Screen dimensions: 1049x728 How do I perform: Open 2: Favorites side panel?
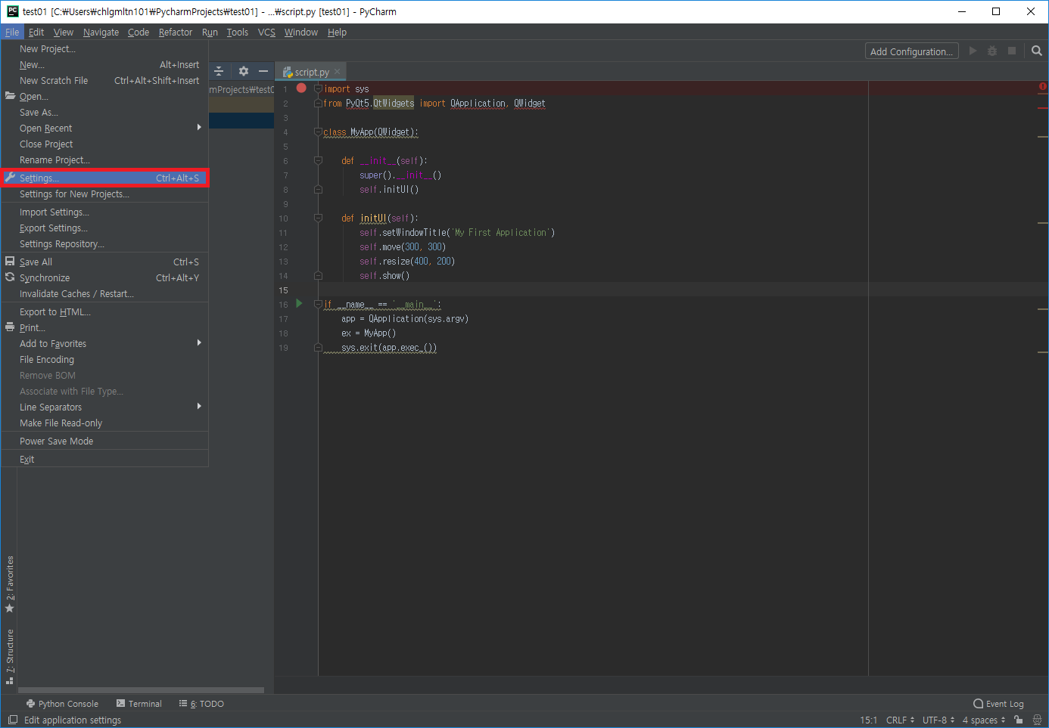pos(10,584)
